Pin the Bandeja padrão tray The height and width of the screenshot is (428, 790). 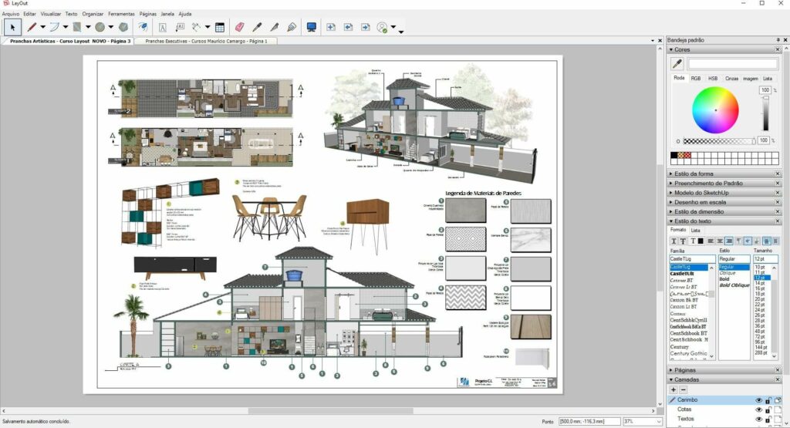coord(778,40)
